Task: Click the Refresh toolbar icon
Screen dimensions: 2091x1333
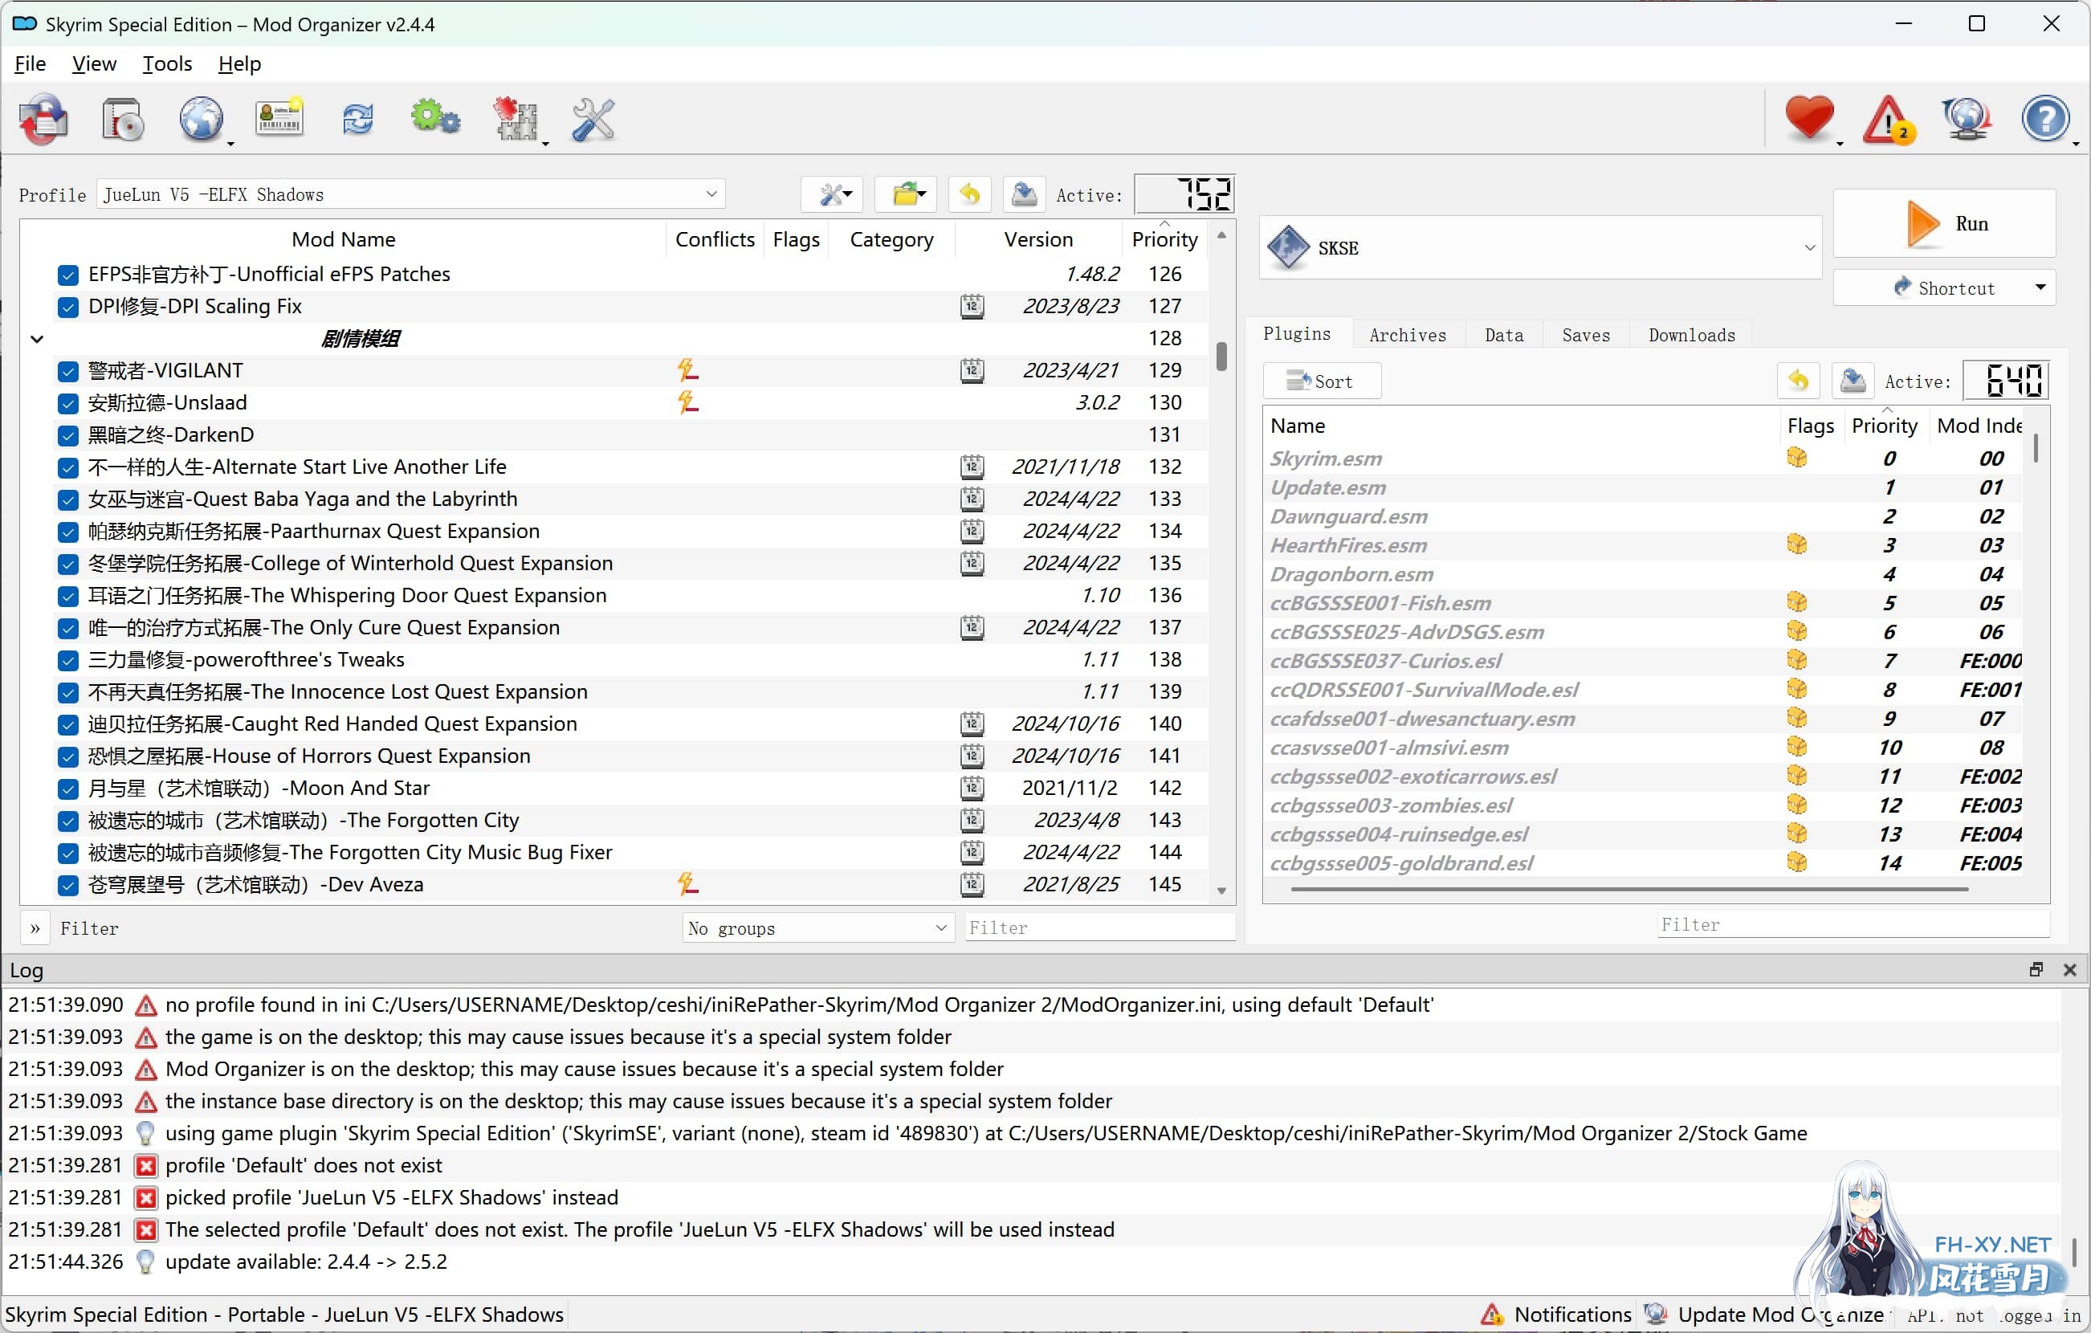Action: click(x=358, y=119)
